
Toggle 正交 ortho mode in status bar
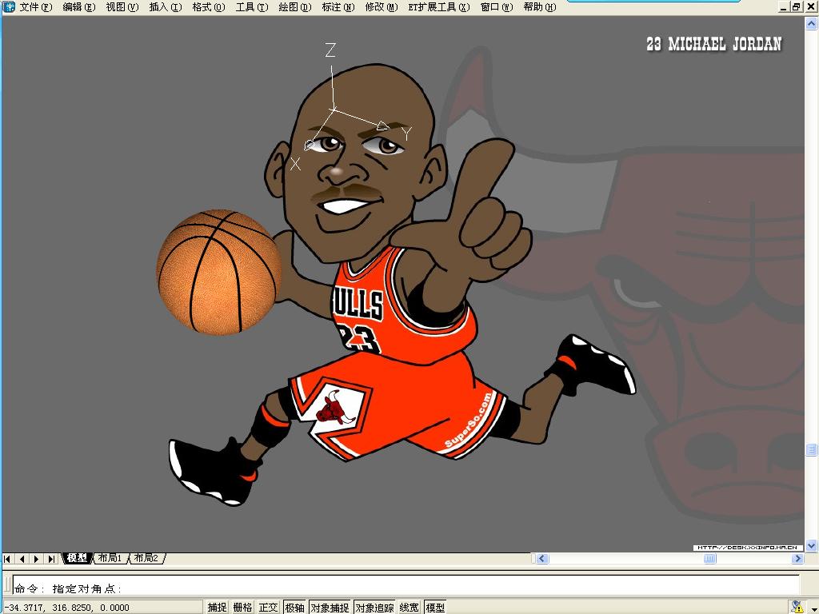coord(268,608)
